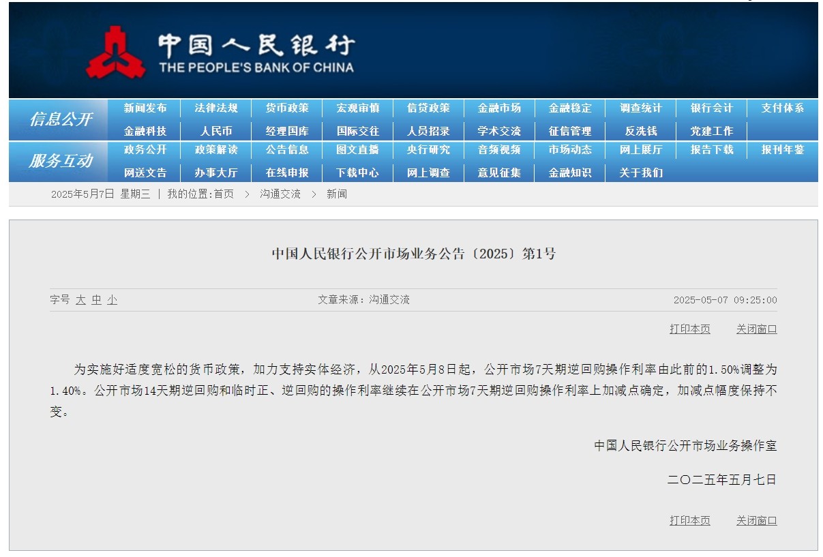
Task: Select 报刊年鉴 menu item
Action: coord(783,150)
